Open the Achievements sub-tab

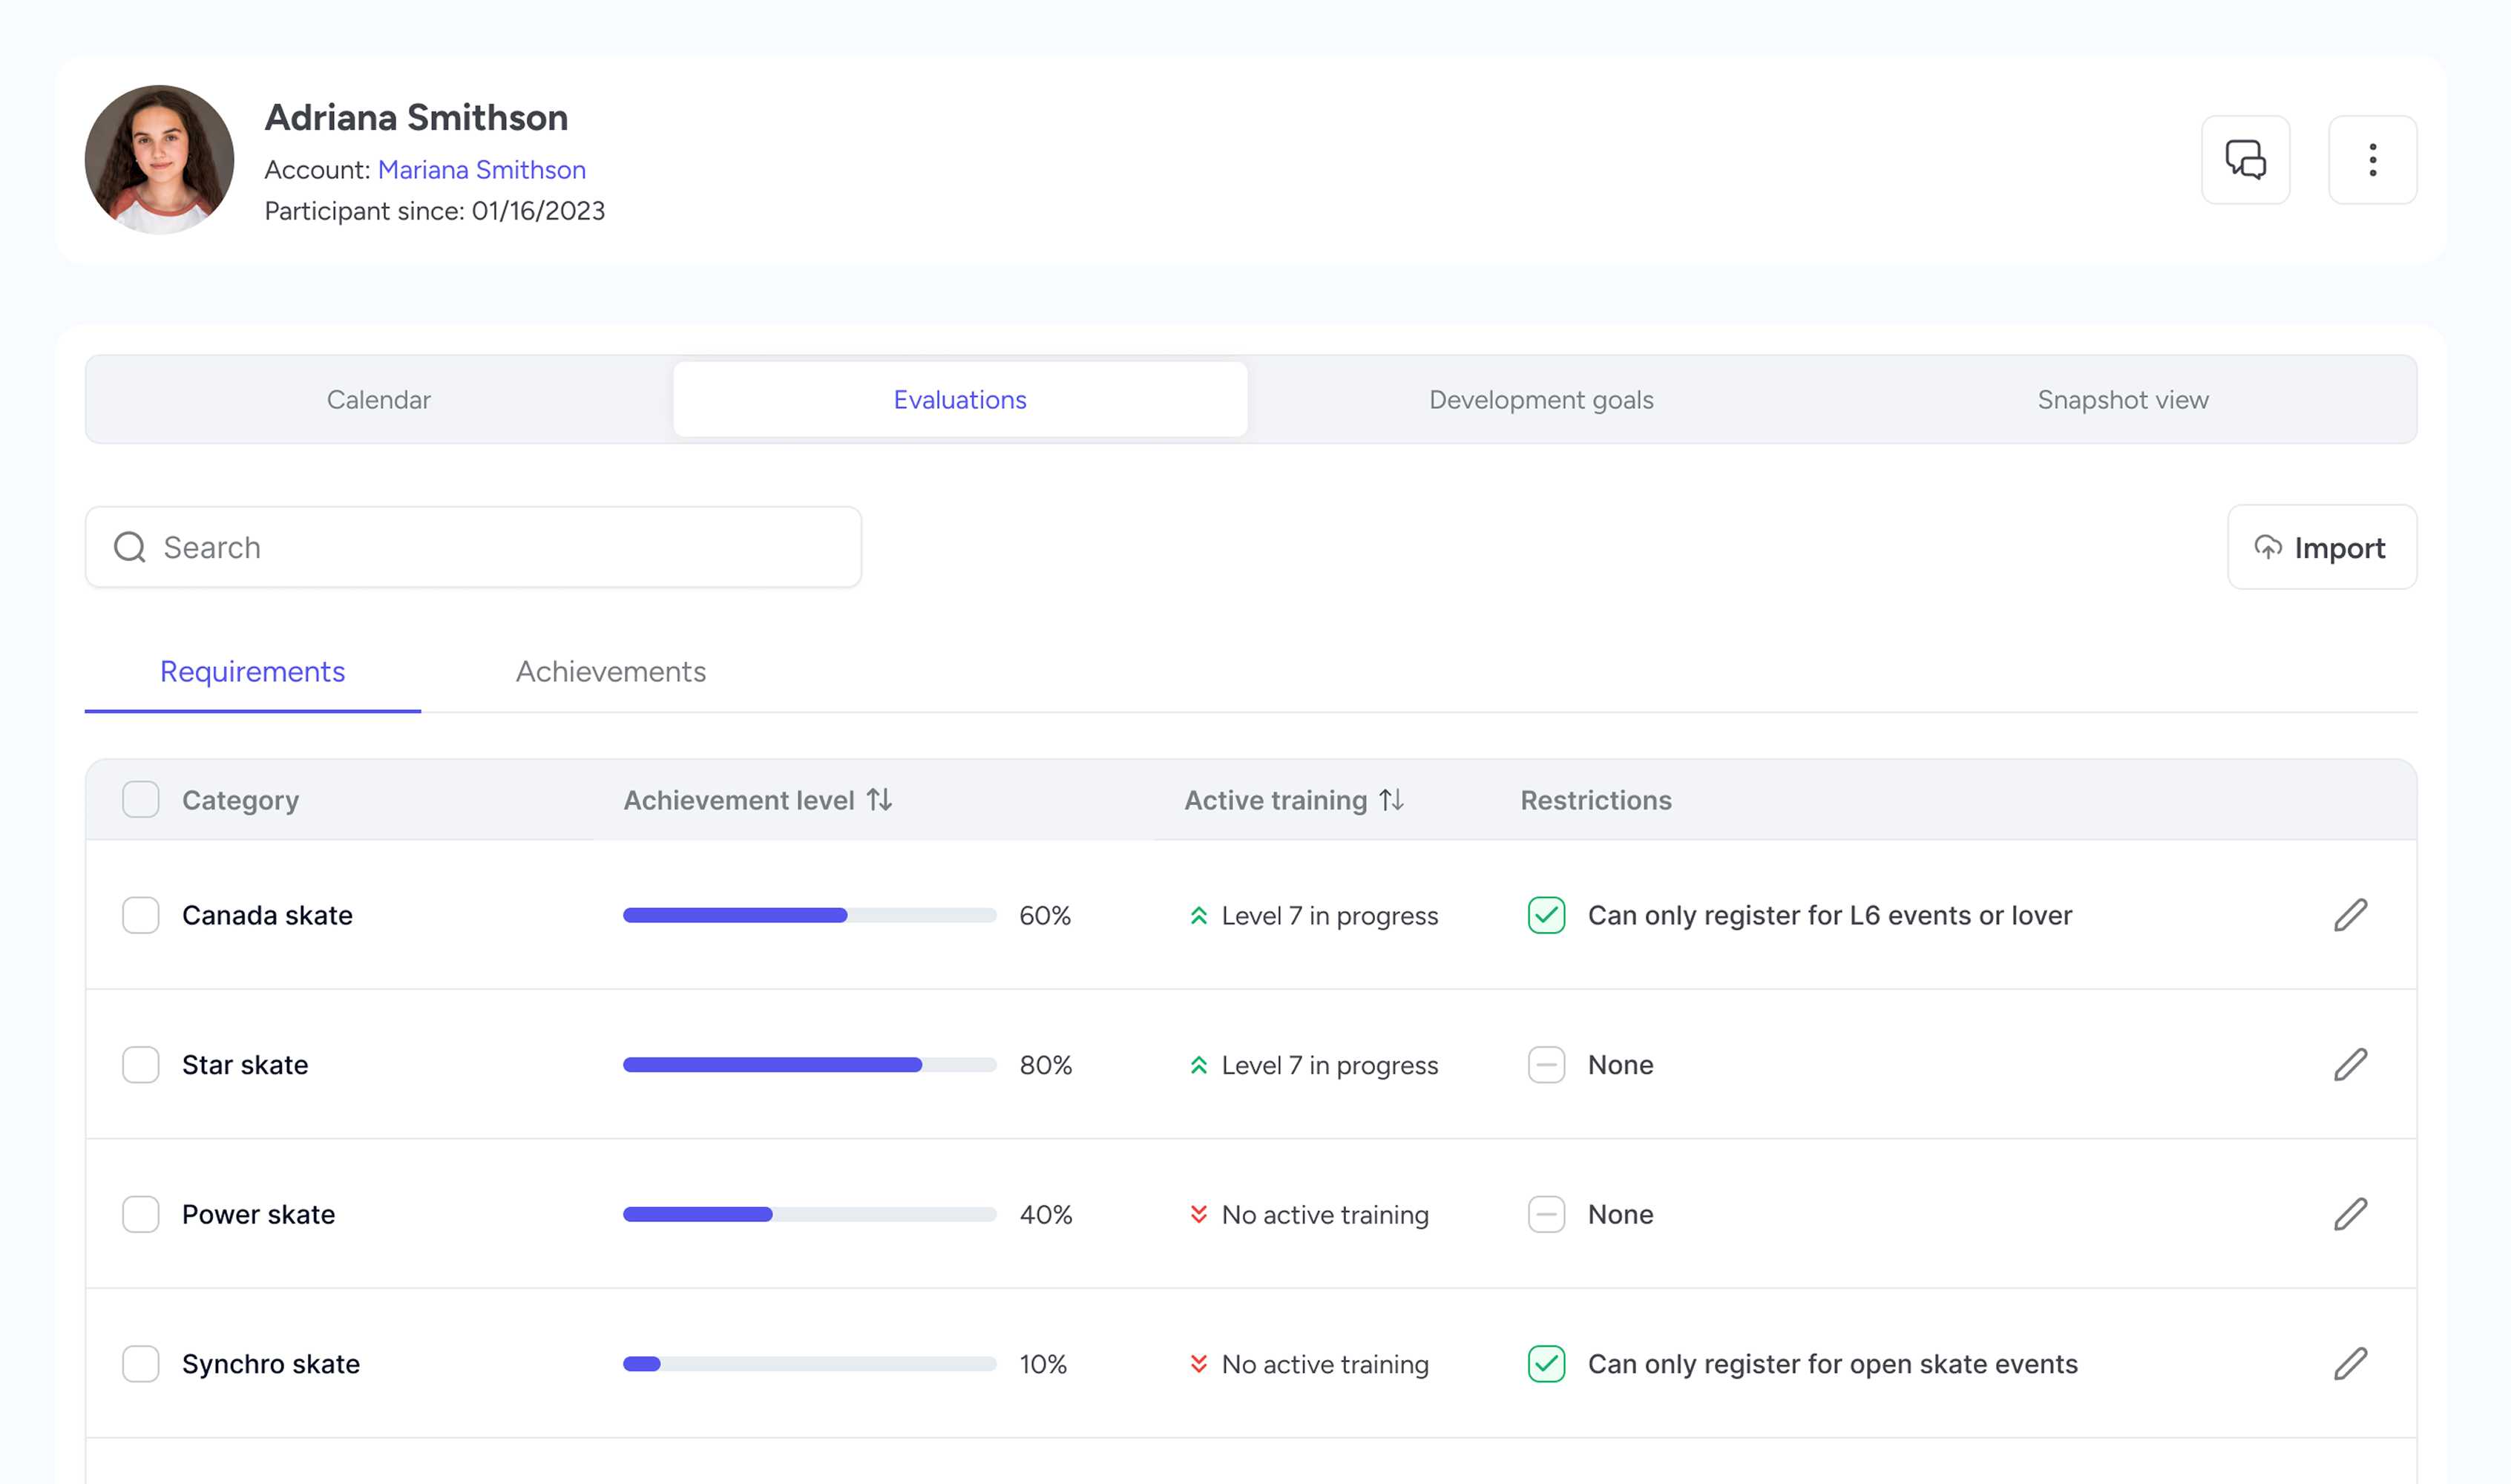611,672
